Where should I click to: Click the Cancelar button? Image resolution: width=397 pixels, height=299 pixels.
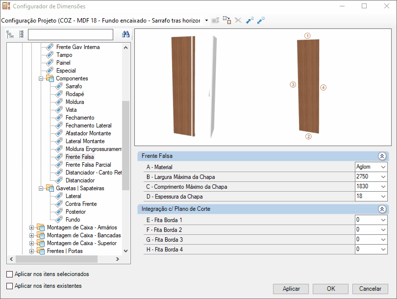(x=370, y=289)
